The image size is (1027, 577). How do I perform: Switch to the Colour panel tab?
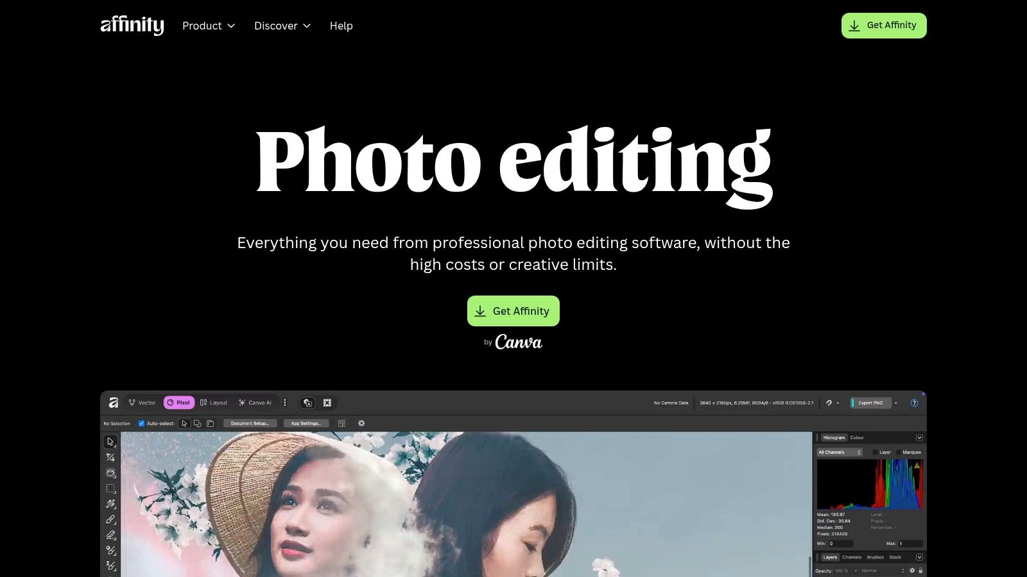click(x=857, y=437)
